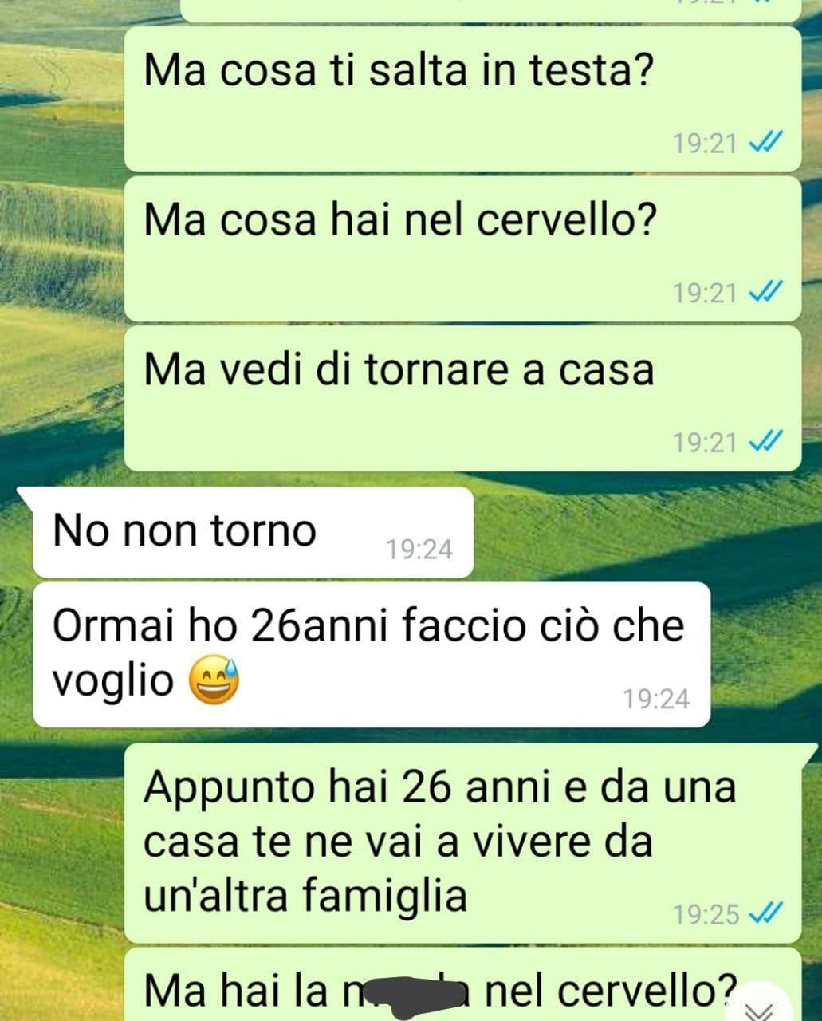The width and height of the screenshot is (822, 1021).
Task: Tap read receipt ticks on 'Ma cosa hai nel cervello?'
Action: tap(767, 293)
